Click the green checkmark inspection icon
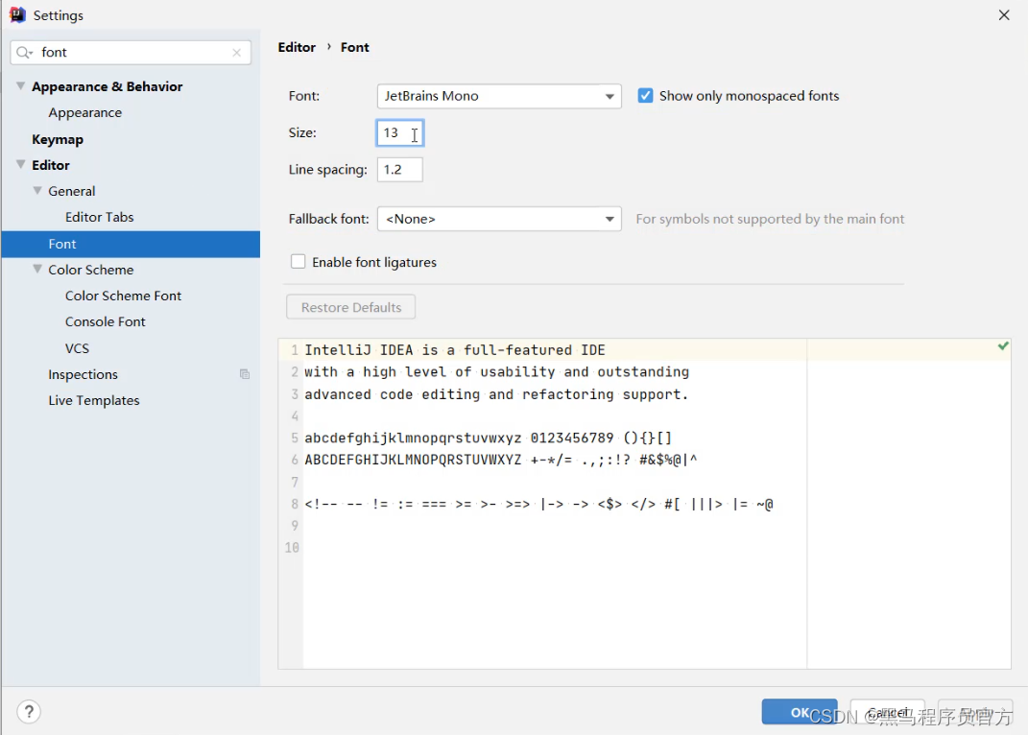The height and width of the screenshot is (735, 1028). pos(1003,345)
